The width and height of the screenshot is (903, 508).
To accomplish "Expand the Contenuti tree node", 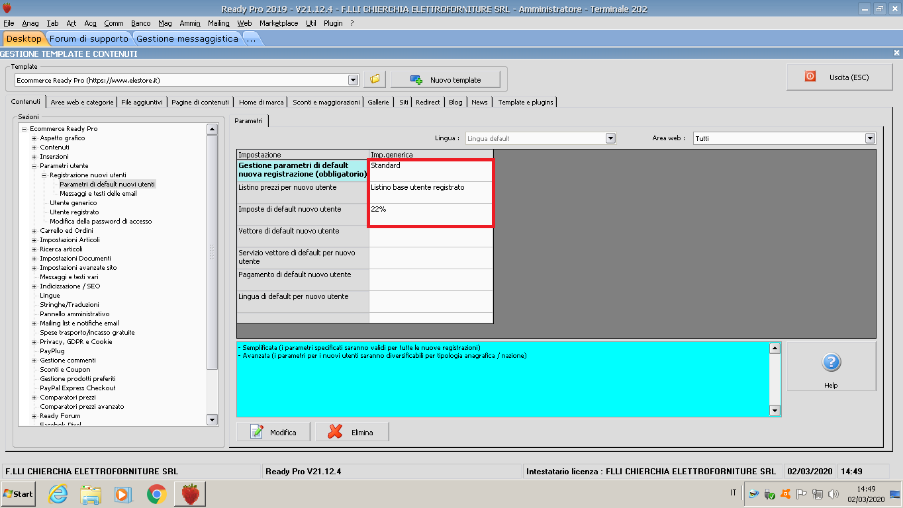I will click(34, 148).
